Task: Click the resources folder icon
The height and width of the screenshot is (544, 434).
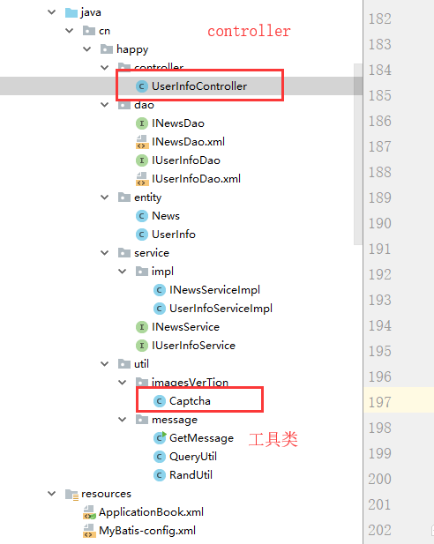Action: pos(71,494)
